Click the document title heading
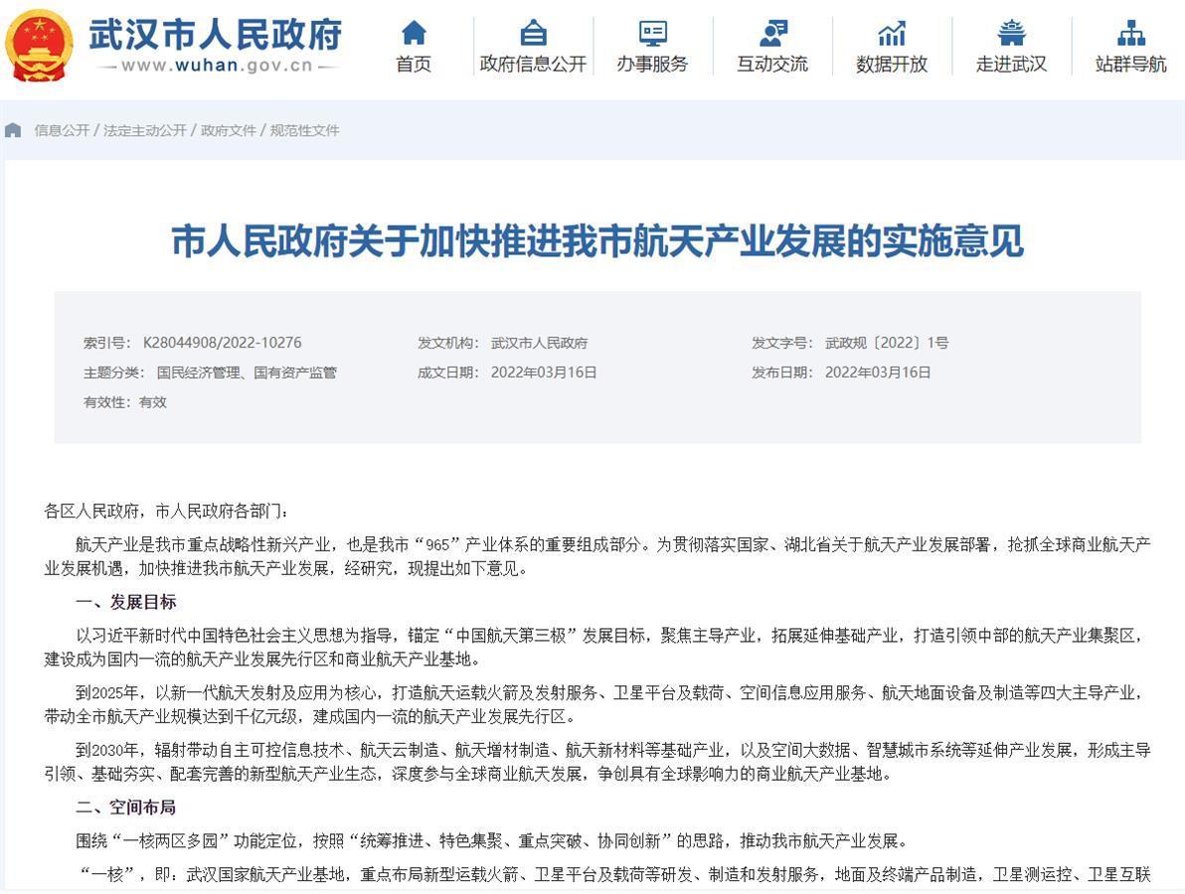Image resolution: width=1185 pixels, height=894 pixels. click(x=596, y=241)
